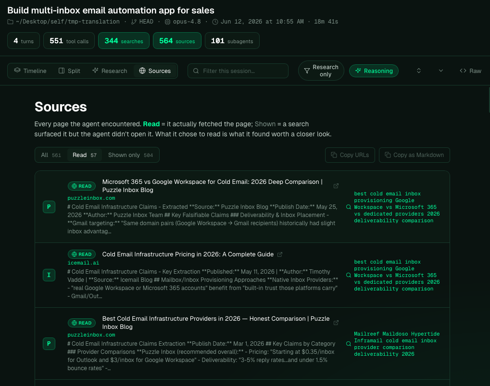490x386 pixels.
Task: Click the session title 'Build multi-inbox email automation app'
Action: tap(111, 10)
